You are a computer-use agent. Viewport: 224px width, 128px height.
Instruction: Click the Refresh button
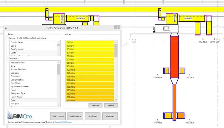click(111, 105)
